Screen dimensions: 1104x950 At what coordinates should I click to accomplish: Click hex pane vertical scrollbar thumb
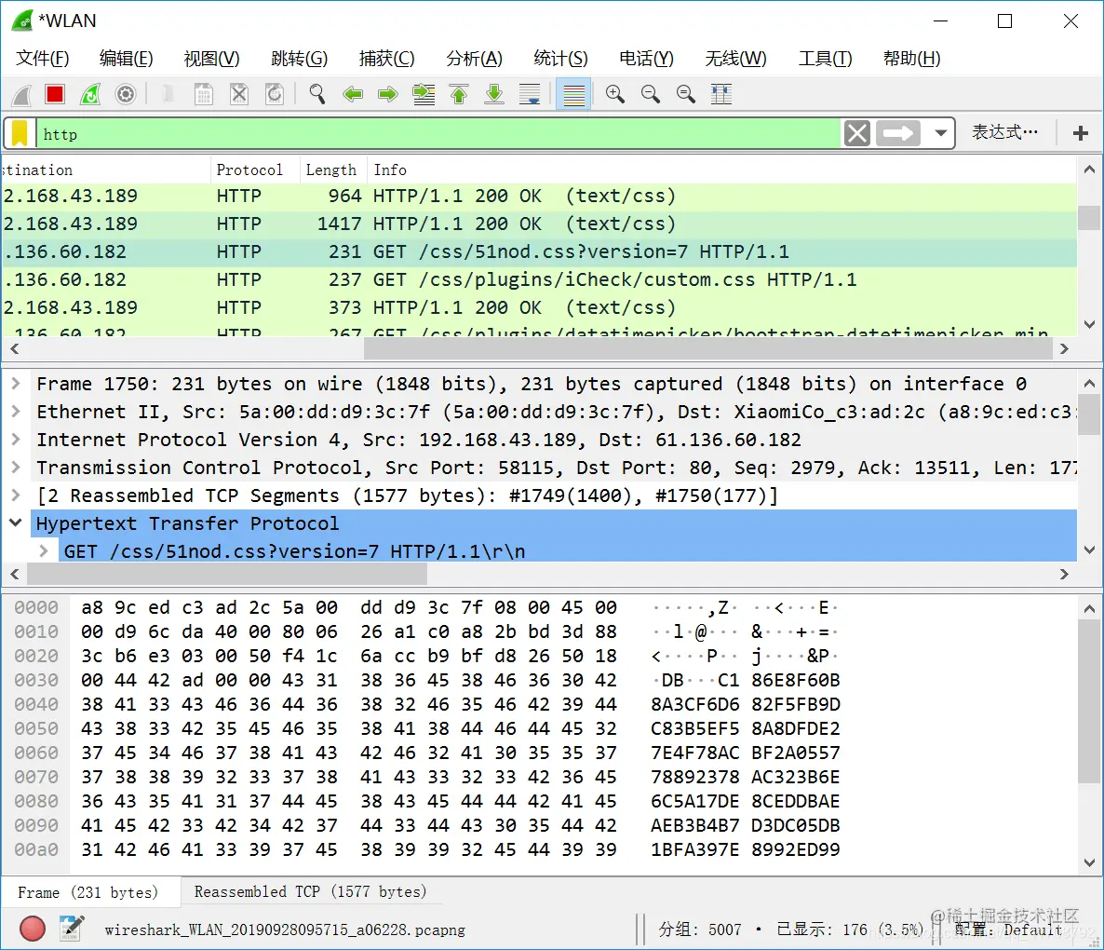1088,703
